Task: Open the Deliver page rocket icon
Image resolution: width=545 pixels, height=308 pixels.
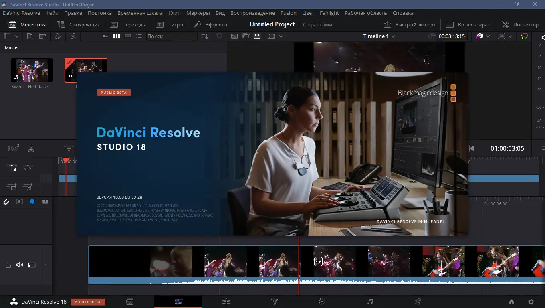Action: (418, 302)
